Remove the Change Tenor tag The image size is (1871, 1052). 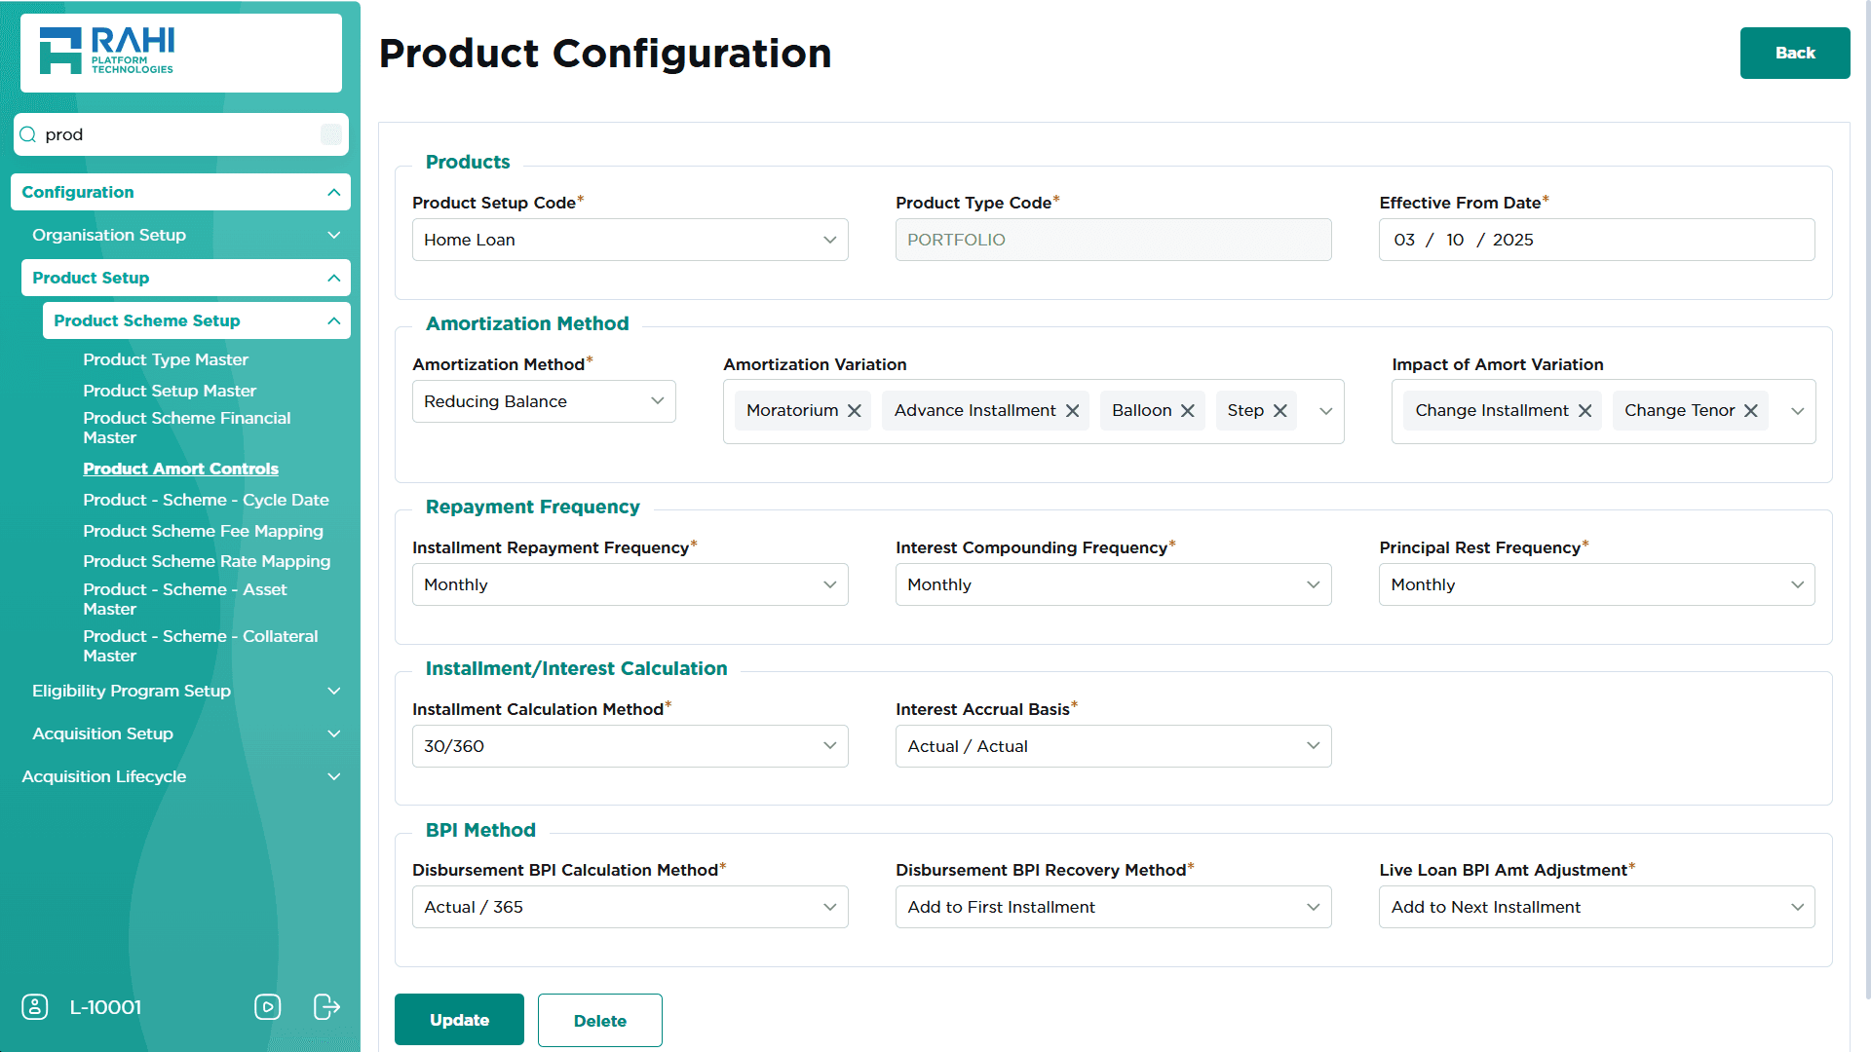pos(1750,411)
